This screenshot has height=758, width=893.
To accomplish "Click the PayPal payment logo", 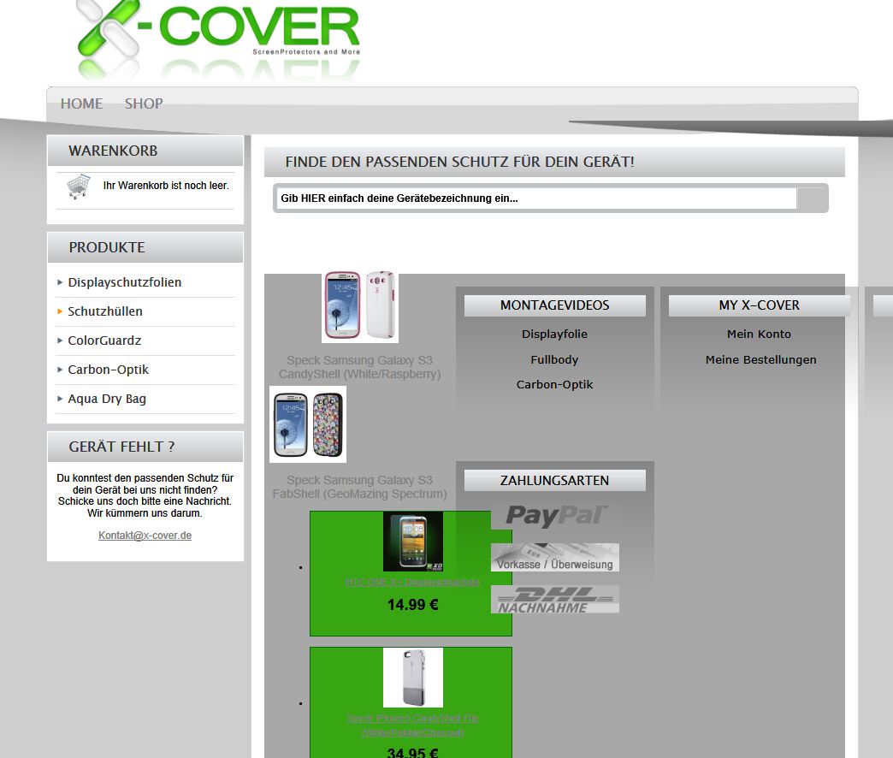I will tap(557, 515).
